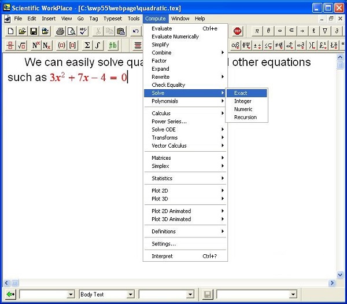Insert a fraction using the fraction icon
This screenshot has width=347, height=304.
pyautogui.click(x=10, y=46)
